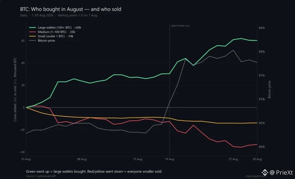Click the 'Source: CryptoQuant API' text
Screen dimensions: 295x179
click(41, 176)
